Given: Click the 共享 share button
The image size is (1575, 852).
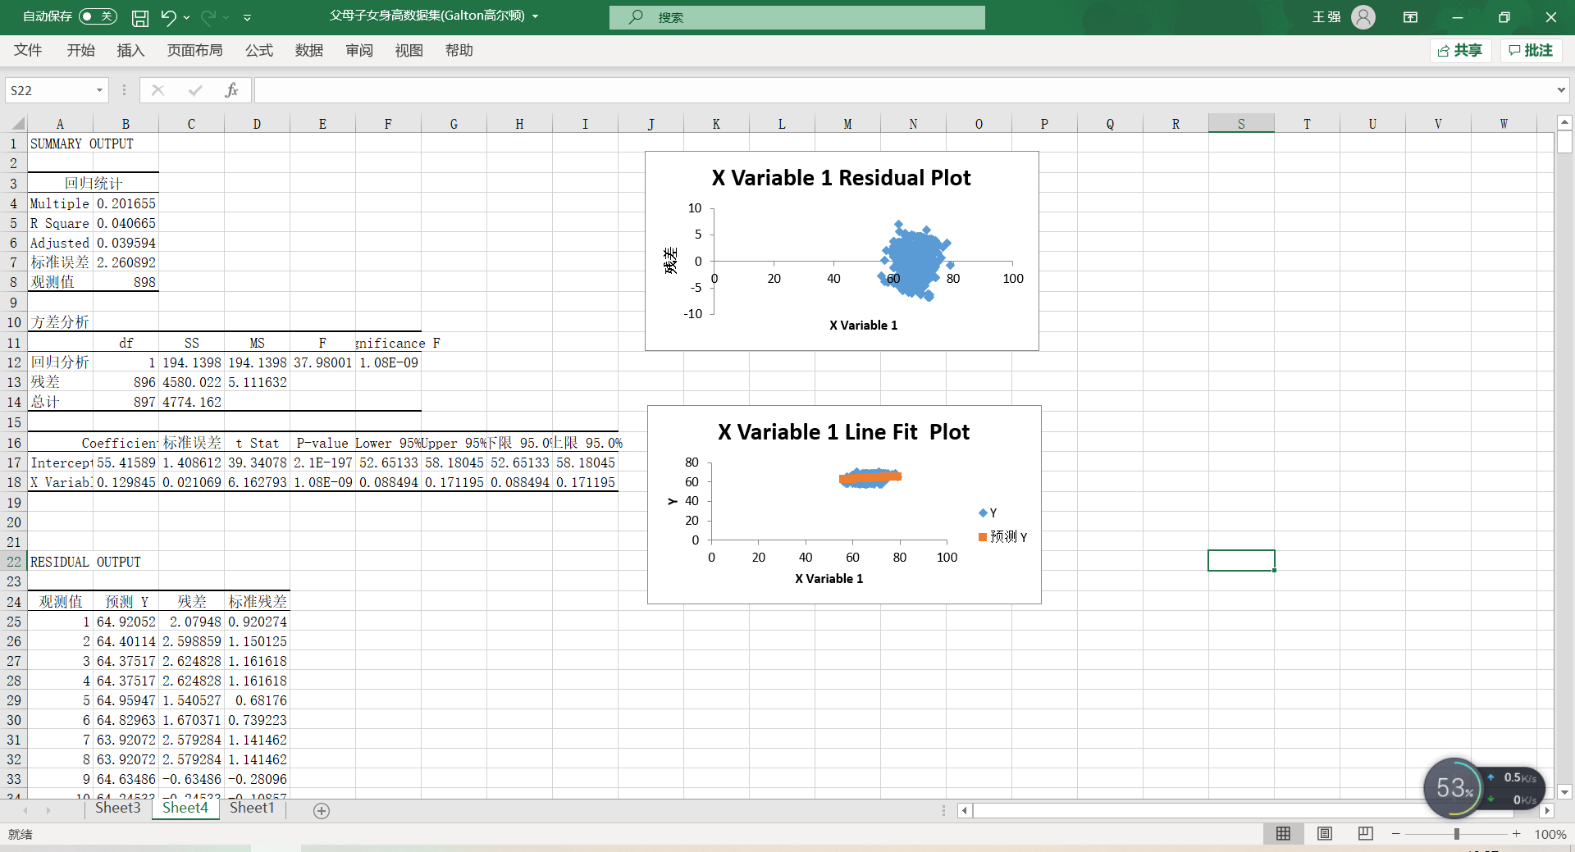Looking at the screenshot, I should [x=1460, y=51].
